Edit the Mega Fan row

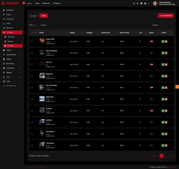(x=163, y=76)
